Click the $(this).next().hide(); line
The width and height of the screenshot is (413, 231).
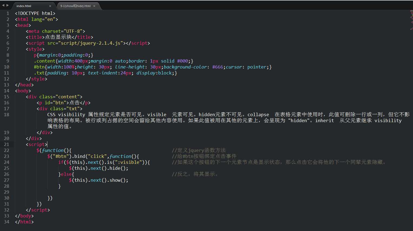(99, 168)
